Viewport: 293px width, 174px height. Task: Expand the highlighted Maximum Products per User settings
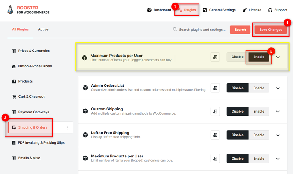pos(278,57)
